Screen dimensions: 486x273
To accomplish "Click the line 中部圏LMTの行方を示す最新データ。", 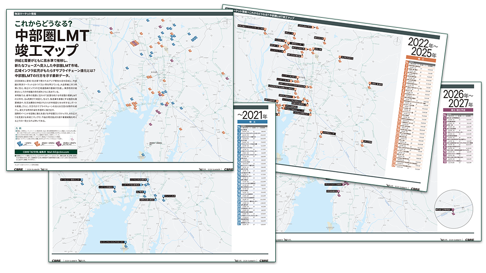I will point(43,75).
